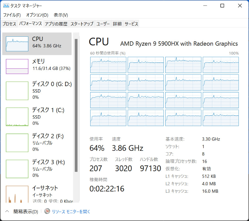Select the メモリ usage thumbnail
Image resolution: width=249 pixels, height=221 pixels.
(x=17, y=66)
